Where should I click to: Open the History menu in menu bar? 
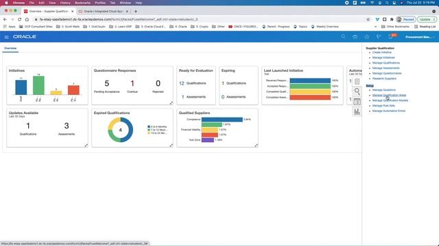[x=65, y=3]
